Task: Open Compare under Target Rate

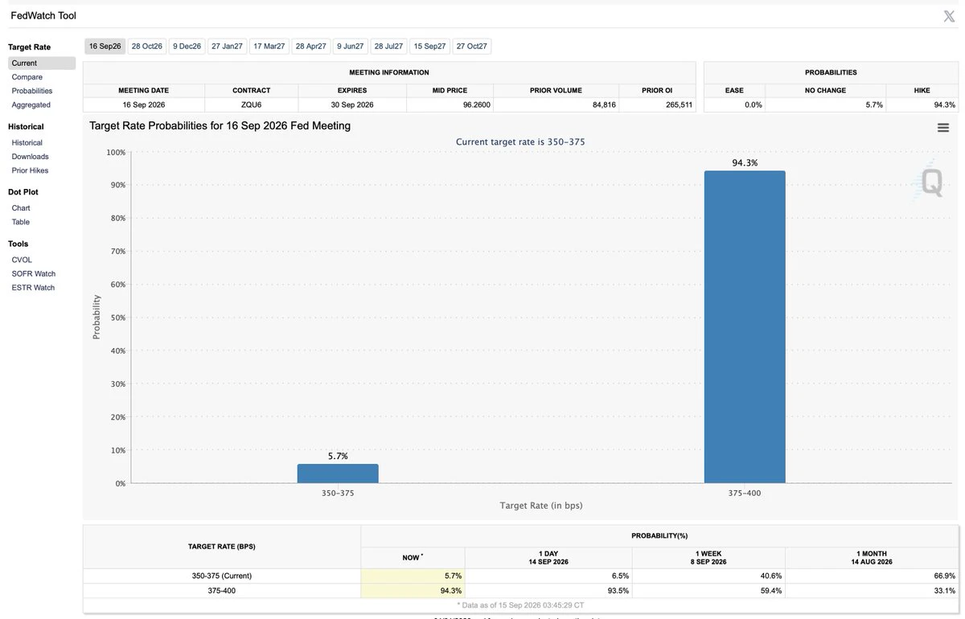Action: click(27, 77)
